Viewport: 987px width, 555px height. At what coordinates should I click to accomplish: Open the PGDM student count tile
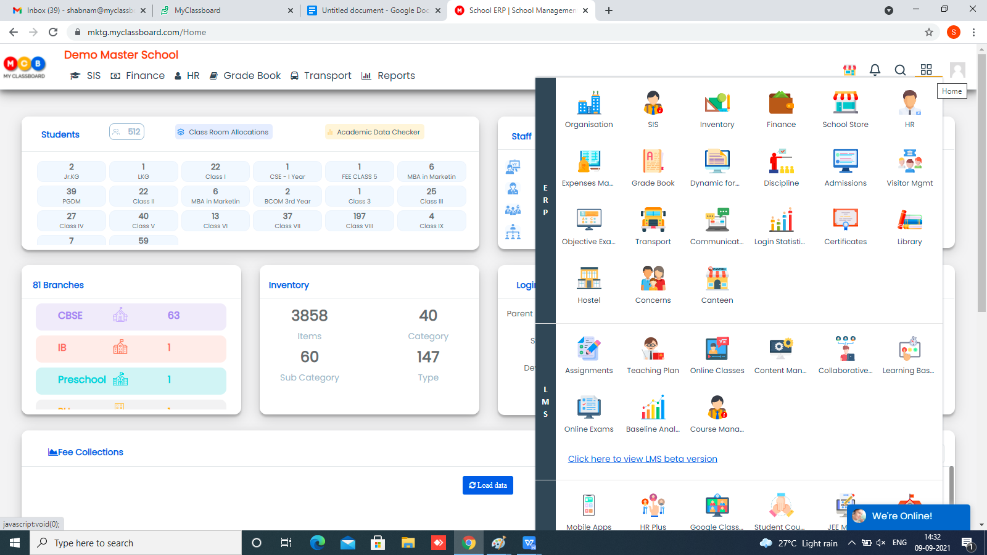[72, 195]
